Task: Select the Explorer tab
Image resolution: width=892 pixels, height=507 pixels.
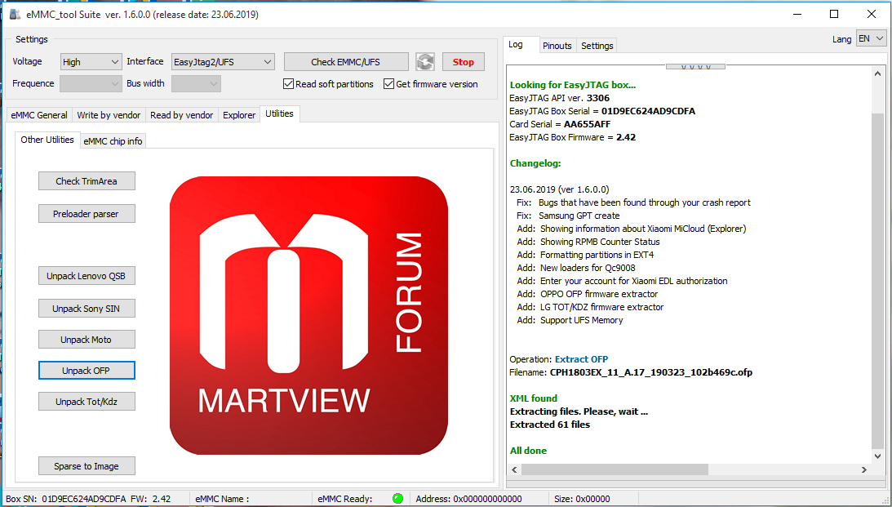Action: tap(239, 115)
